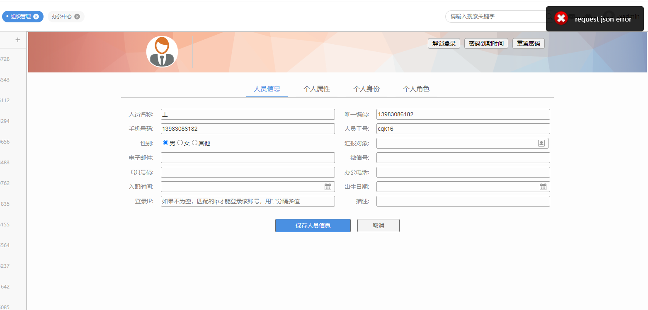This screenshot has height=310, width=648.
Task: Open the calendar icon for 出生日期
Action: coord(543,187)
